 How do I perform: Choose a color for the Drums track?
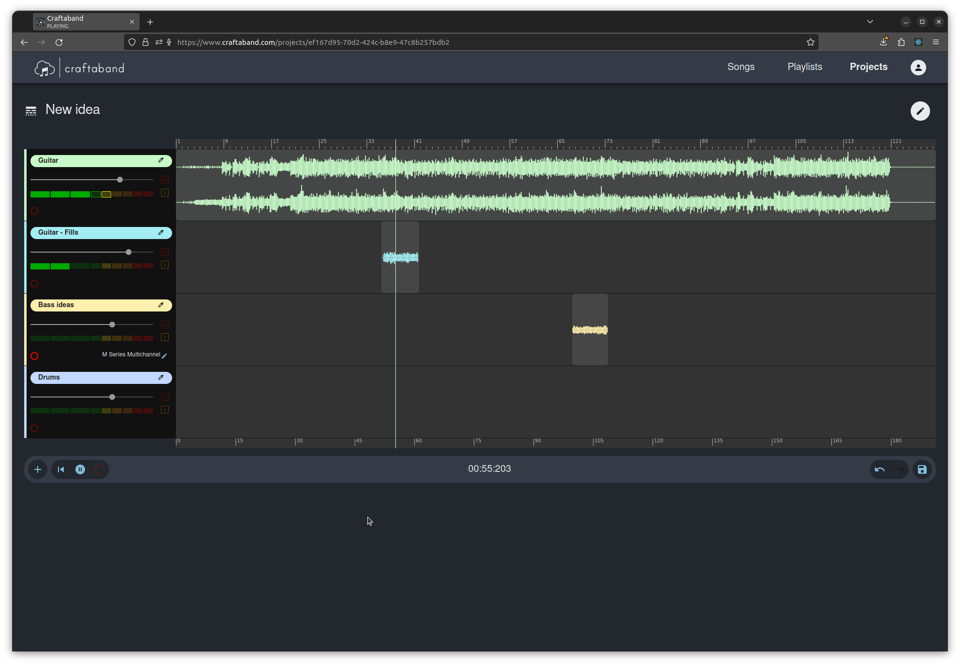161,378
